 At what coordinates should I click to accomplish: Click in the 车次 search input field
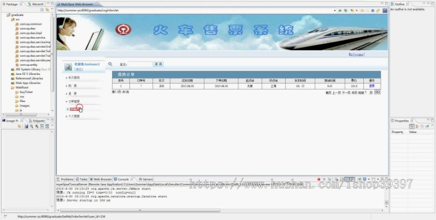(x=140, y=64)
